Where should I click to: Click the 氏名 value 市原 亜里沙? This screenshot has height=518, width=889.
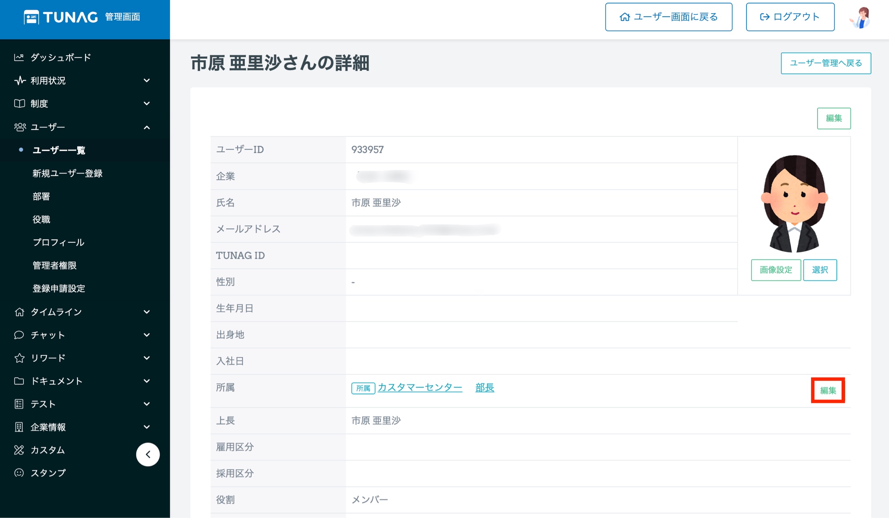tap(376, 203)
